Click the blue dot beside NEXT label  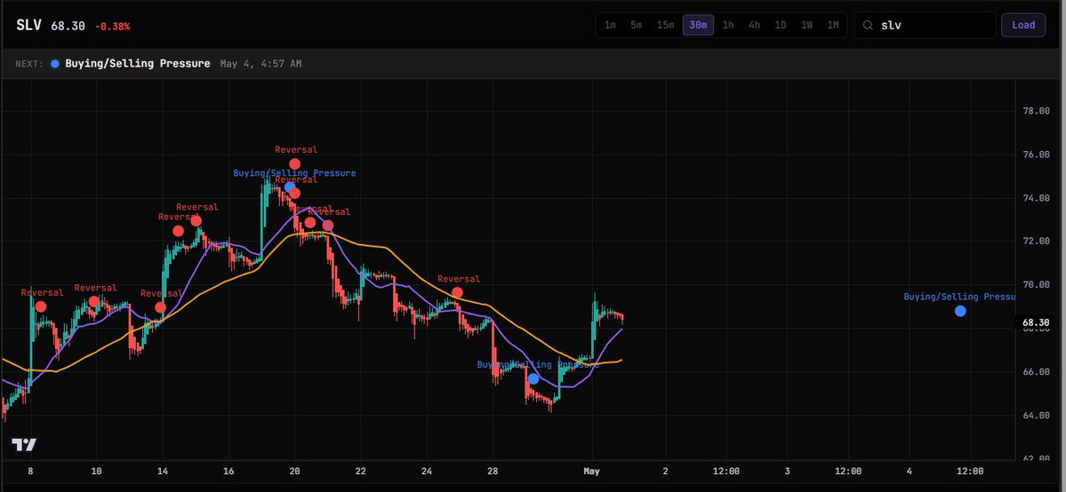coord(55,64)
